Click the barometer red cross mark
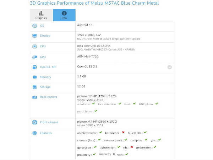 (123, 132)
